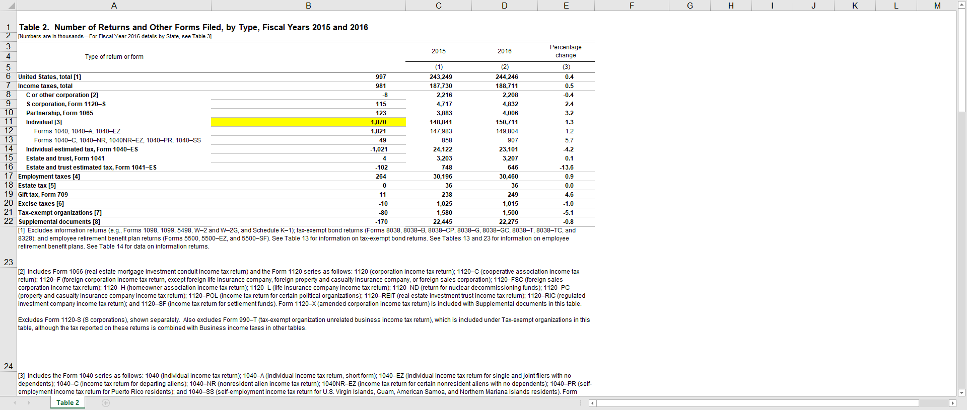
Task: Select column B header
Action: [x=308, y=6]
